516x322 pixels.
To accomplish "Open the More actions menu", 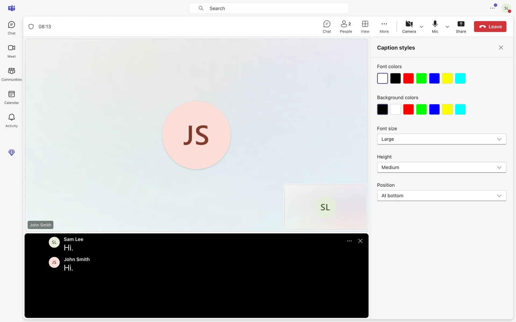I will click(x=384, y=27).
